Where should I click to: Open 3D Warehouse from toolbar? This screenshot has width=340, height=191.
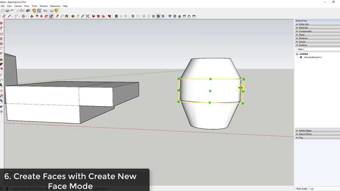pos(93,16)
